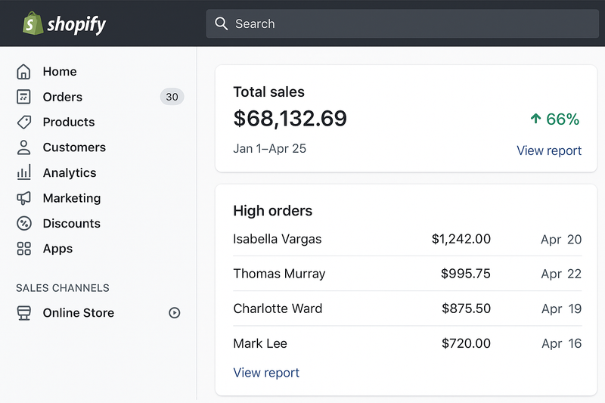Click the Home house icon in sidebar
Image resolution: width=605 pixels, height=403 pixels.
click(24, 72)
